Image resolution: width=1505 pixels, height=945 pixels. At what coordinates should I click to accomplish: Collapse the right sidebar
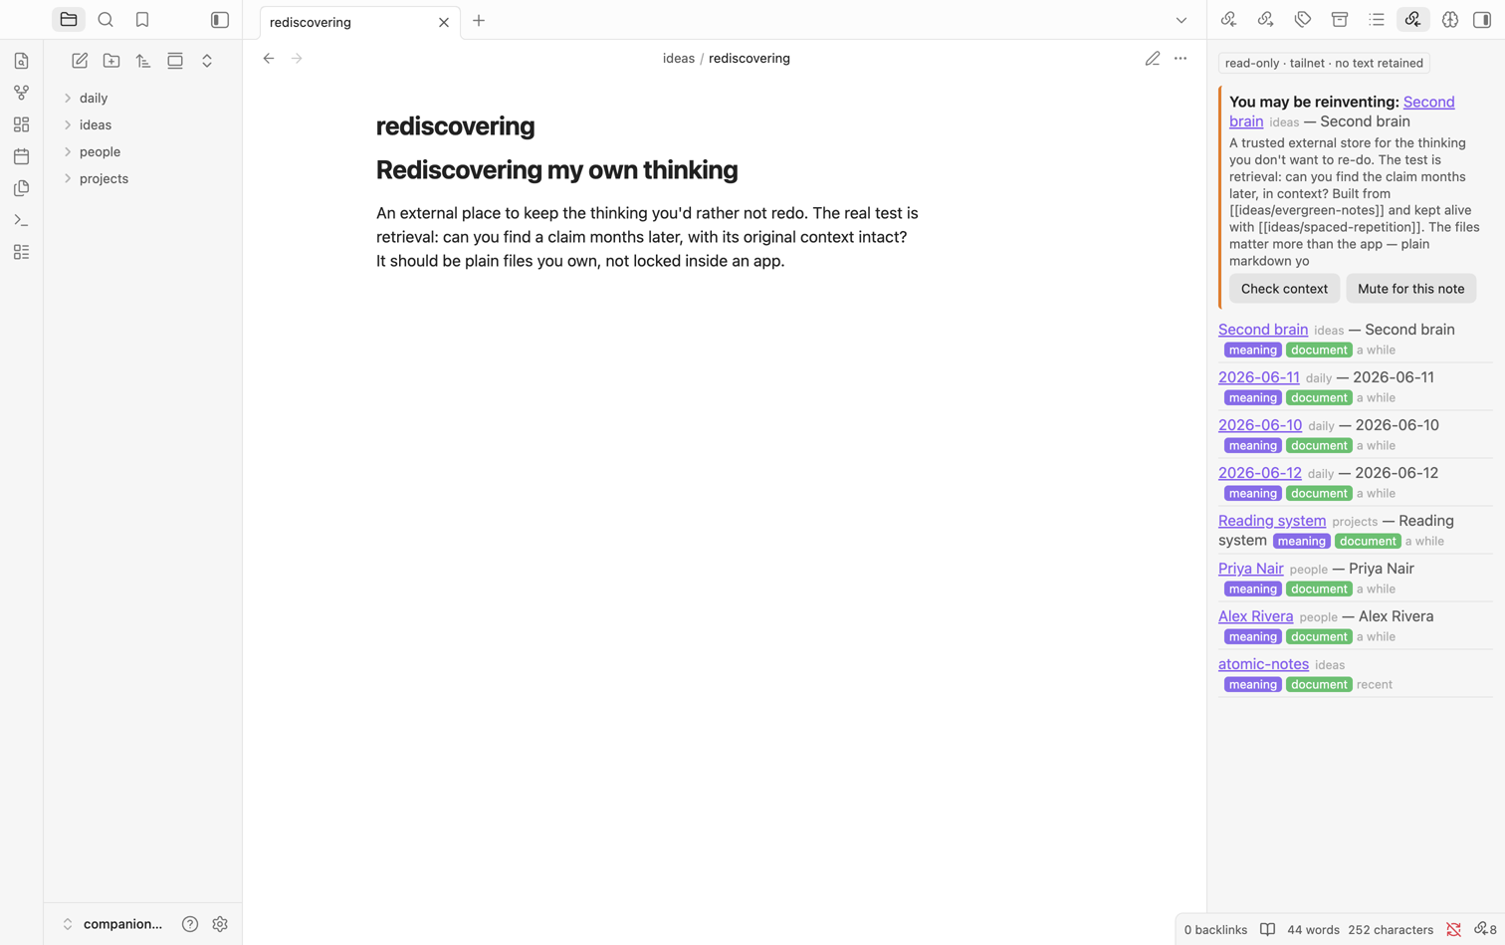[x=1482, y=20]
